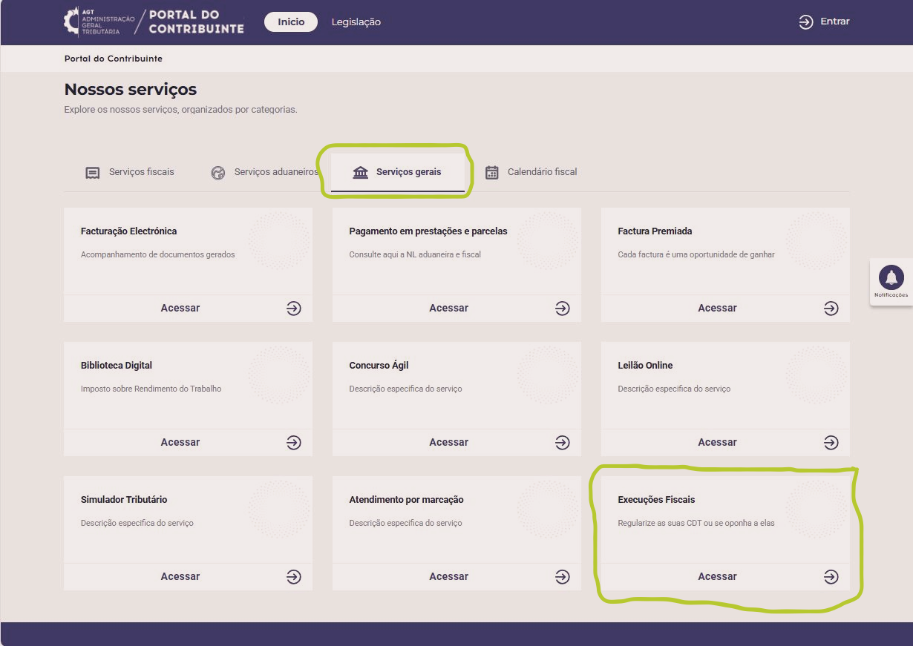Go to Legislação in the top menu
The height and width of the screenshot is (646, 913).
356,22
